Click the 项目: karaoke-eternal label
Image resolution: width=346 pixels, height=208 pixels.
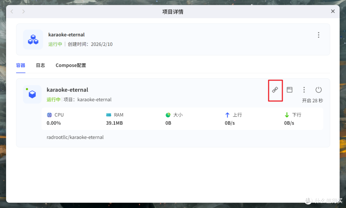coord(87,99)
